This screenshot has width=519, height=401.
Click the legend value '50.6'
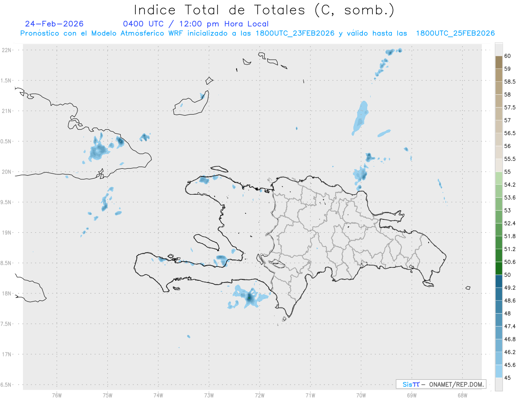tap(510, 262)
